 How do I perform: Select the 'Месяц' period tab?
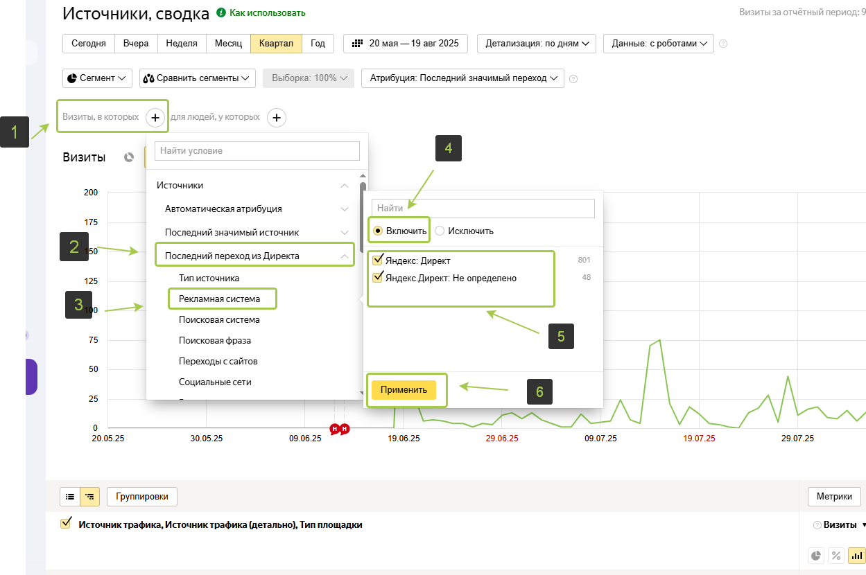click(228, 43)
